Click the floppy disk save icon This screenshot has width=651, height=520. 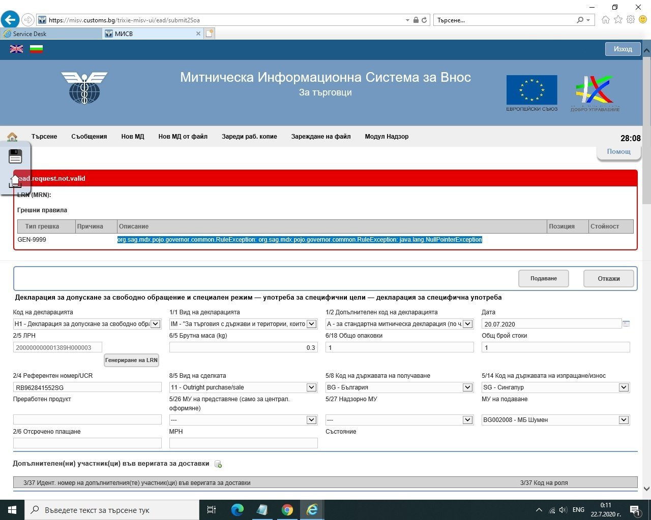[x=16, y=156]
